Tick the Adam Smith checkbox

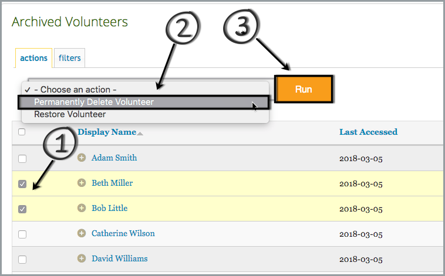(22, 159)
